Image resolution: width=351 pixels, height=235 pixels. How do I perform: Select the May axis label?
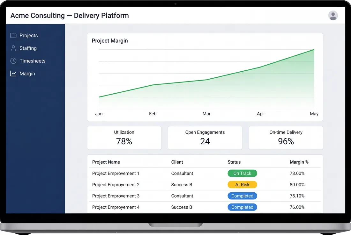coord(314,114)
